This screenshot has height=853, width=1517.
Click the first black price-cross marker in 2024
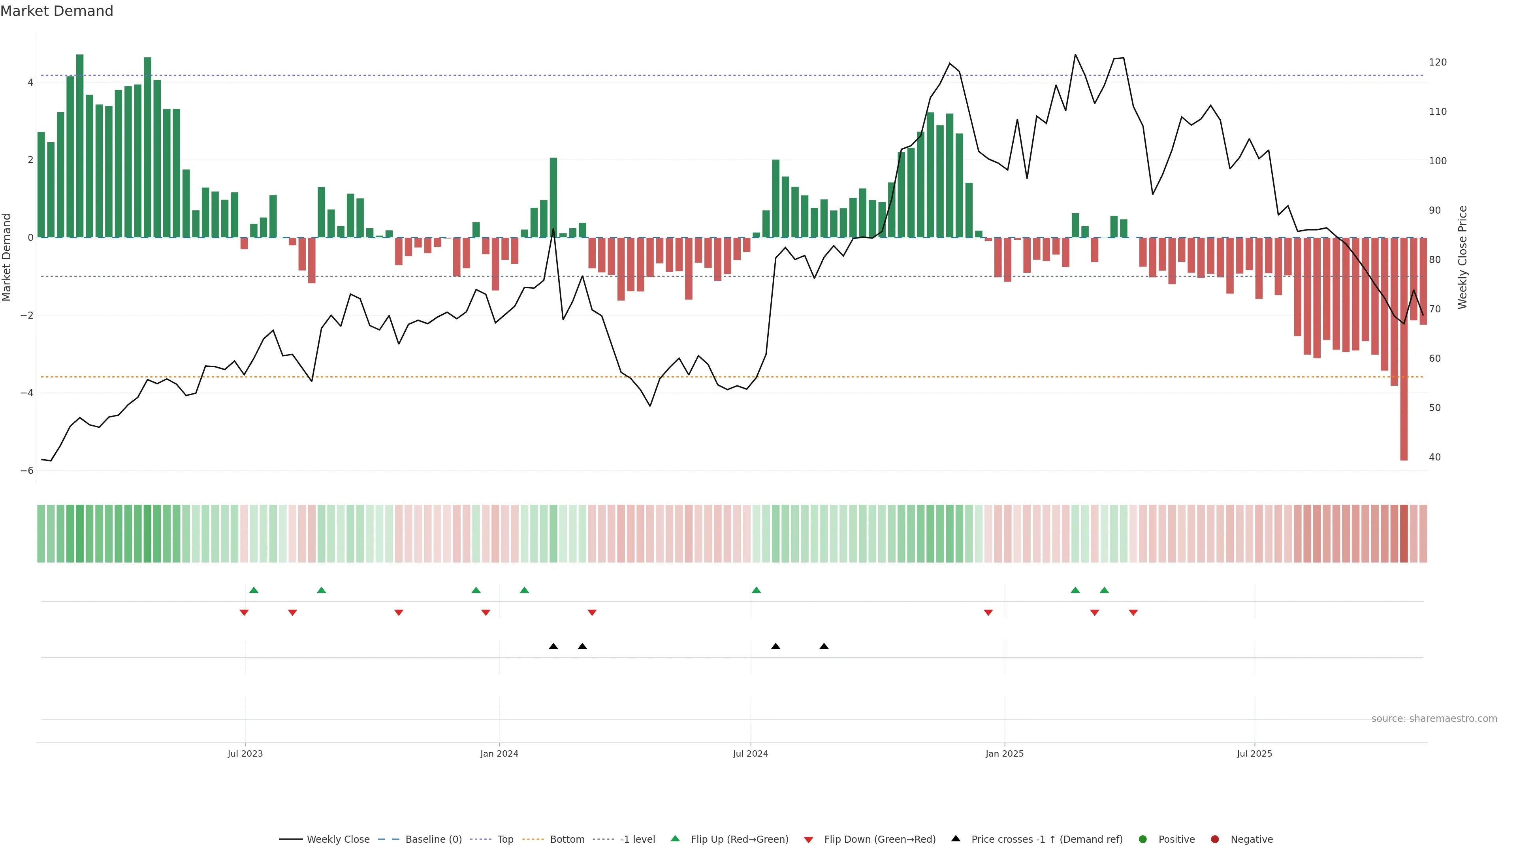tap(553, 646)
